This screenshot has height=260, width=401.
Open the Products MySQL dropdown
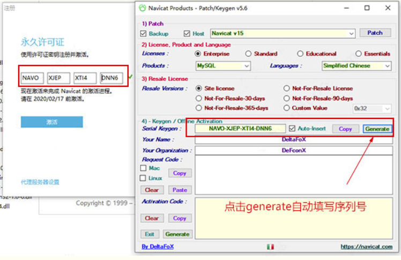tap(223, 66)
